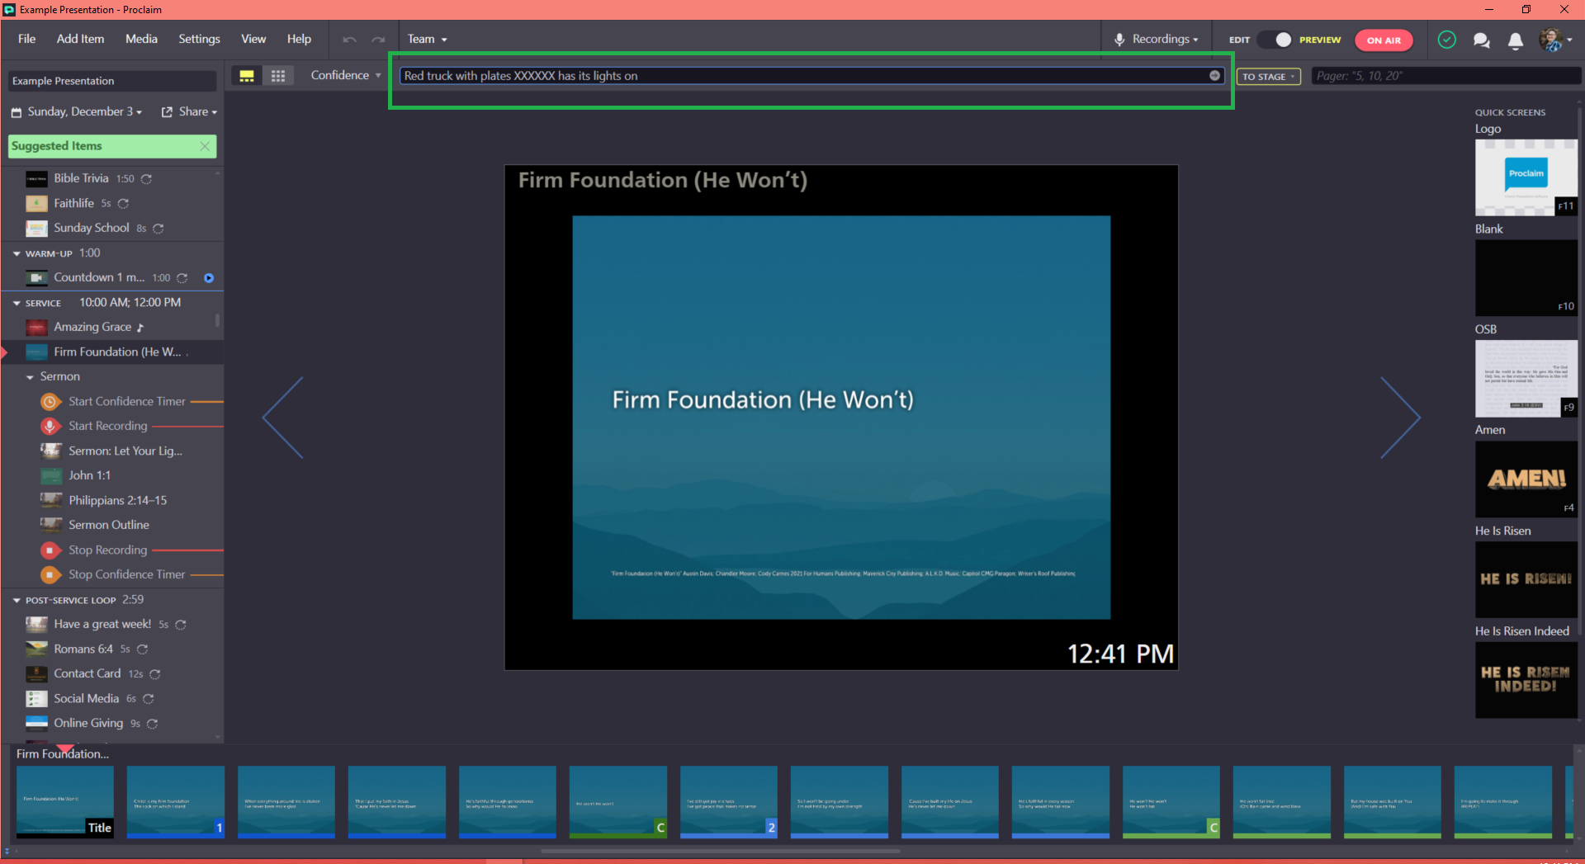This screenshot has height=864, width=1585.
Task: Expand the TO STAGE dropdown arrow
Action: [1292, 76]
